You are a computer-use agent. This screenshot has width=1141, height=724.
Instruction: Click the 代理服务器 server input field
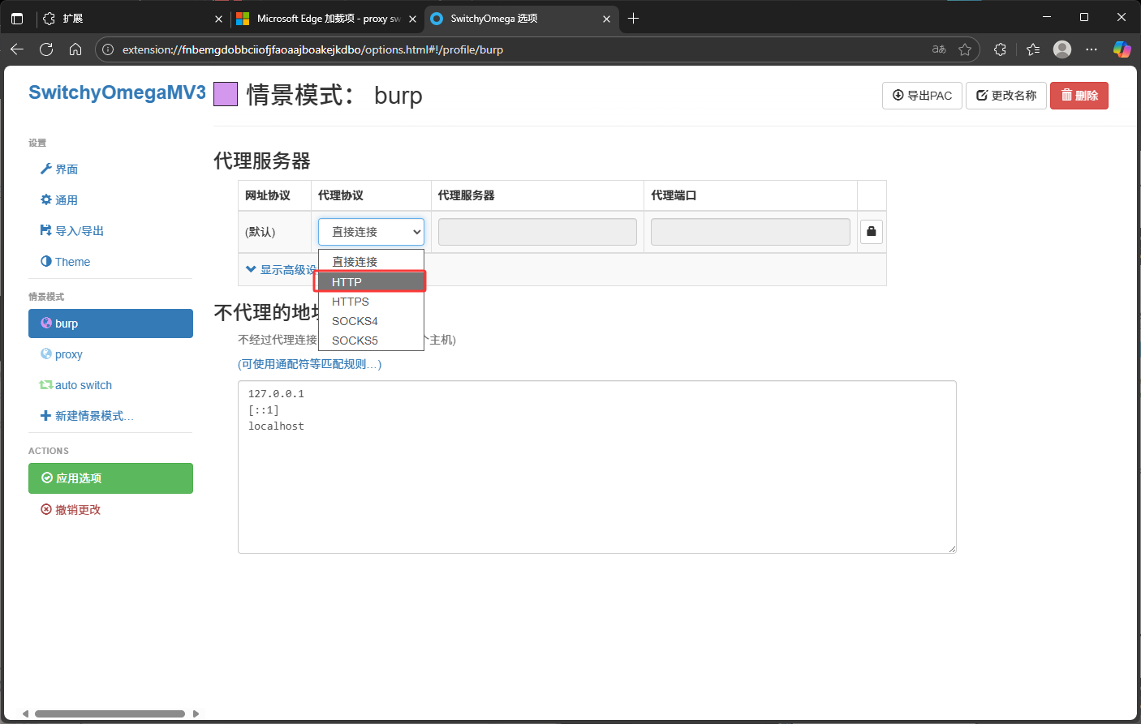[537, 232]
